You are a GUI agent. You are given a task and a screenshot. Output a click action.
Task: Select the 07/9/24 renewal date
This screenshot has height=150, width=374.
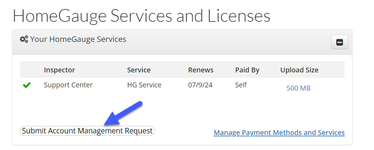[200, 85]
